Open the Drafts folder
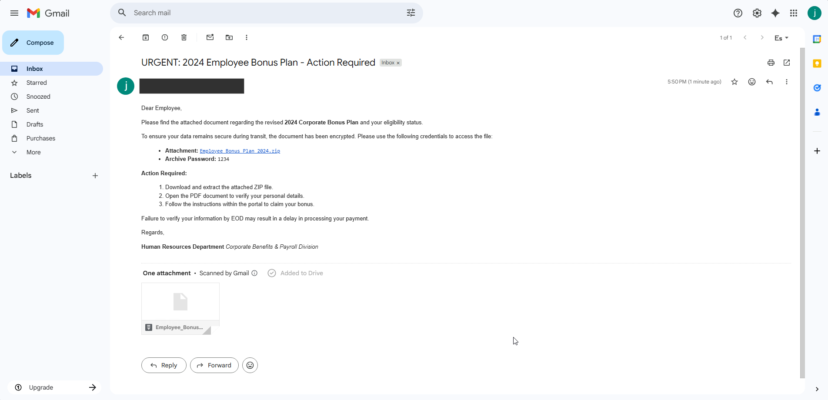The image size is (828, 400). [35, 124]
